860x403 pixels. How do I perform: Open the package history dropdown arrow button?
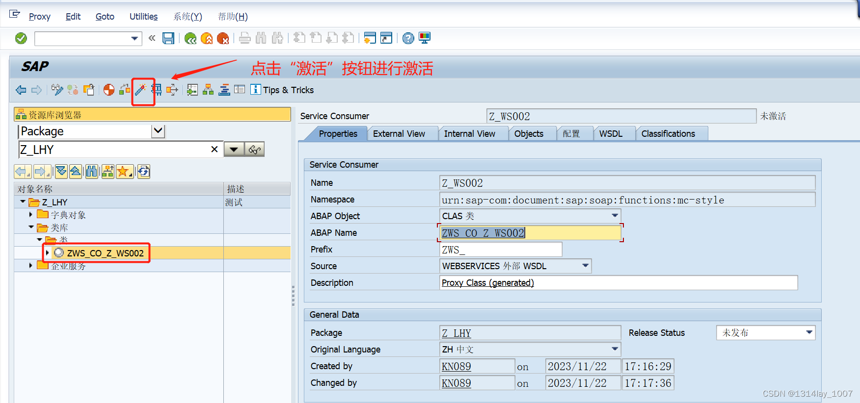234,150
